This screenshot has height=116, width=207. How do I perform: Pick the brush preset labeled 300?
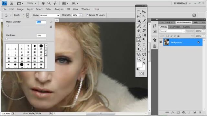tap(41, 59)
